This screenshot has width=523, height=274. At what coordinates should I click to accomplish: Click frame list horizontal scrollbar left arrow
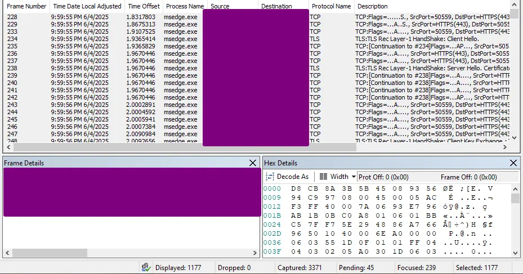coord(8,147)
